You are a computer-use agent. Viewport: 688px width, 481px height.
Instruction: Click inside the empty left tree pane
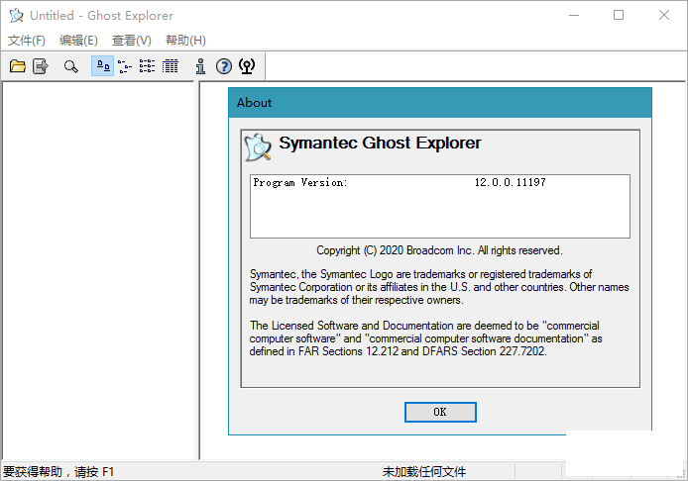[98, 270]
